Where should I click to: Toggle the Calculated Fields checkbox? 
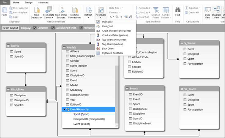tap(53, 28)
